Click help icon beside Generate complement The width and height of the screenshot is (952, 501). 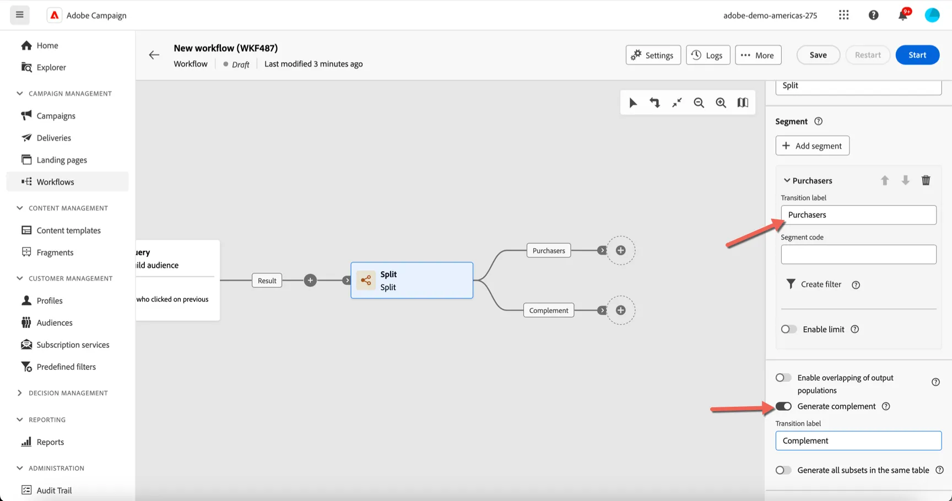pyautogui.click(x=886, y=406)
